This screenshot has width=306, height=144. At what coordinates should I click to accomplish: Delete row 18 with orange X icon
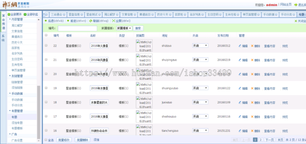[x=252, y=103]
